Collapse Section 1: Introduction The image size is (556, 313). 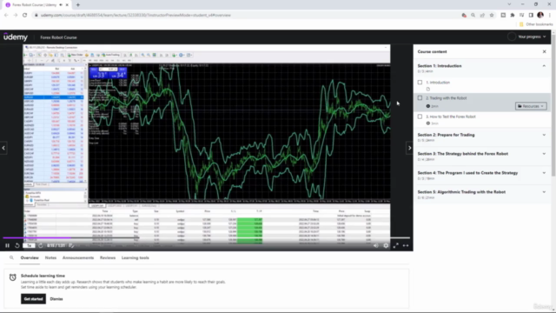point(544,66)
